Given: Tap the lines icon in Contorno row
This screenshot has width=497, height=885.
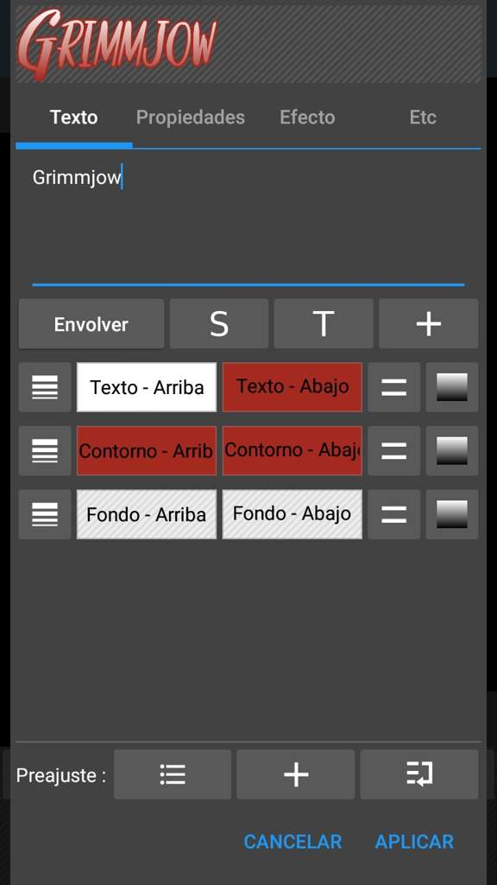Looking at the screenshot, I should tap(45, 451).
